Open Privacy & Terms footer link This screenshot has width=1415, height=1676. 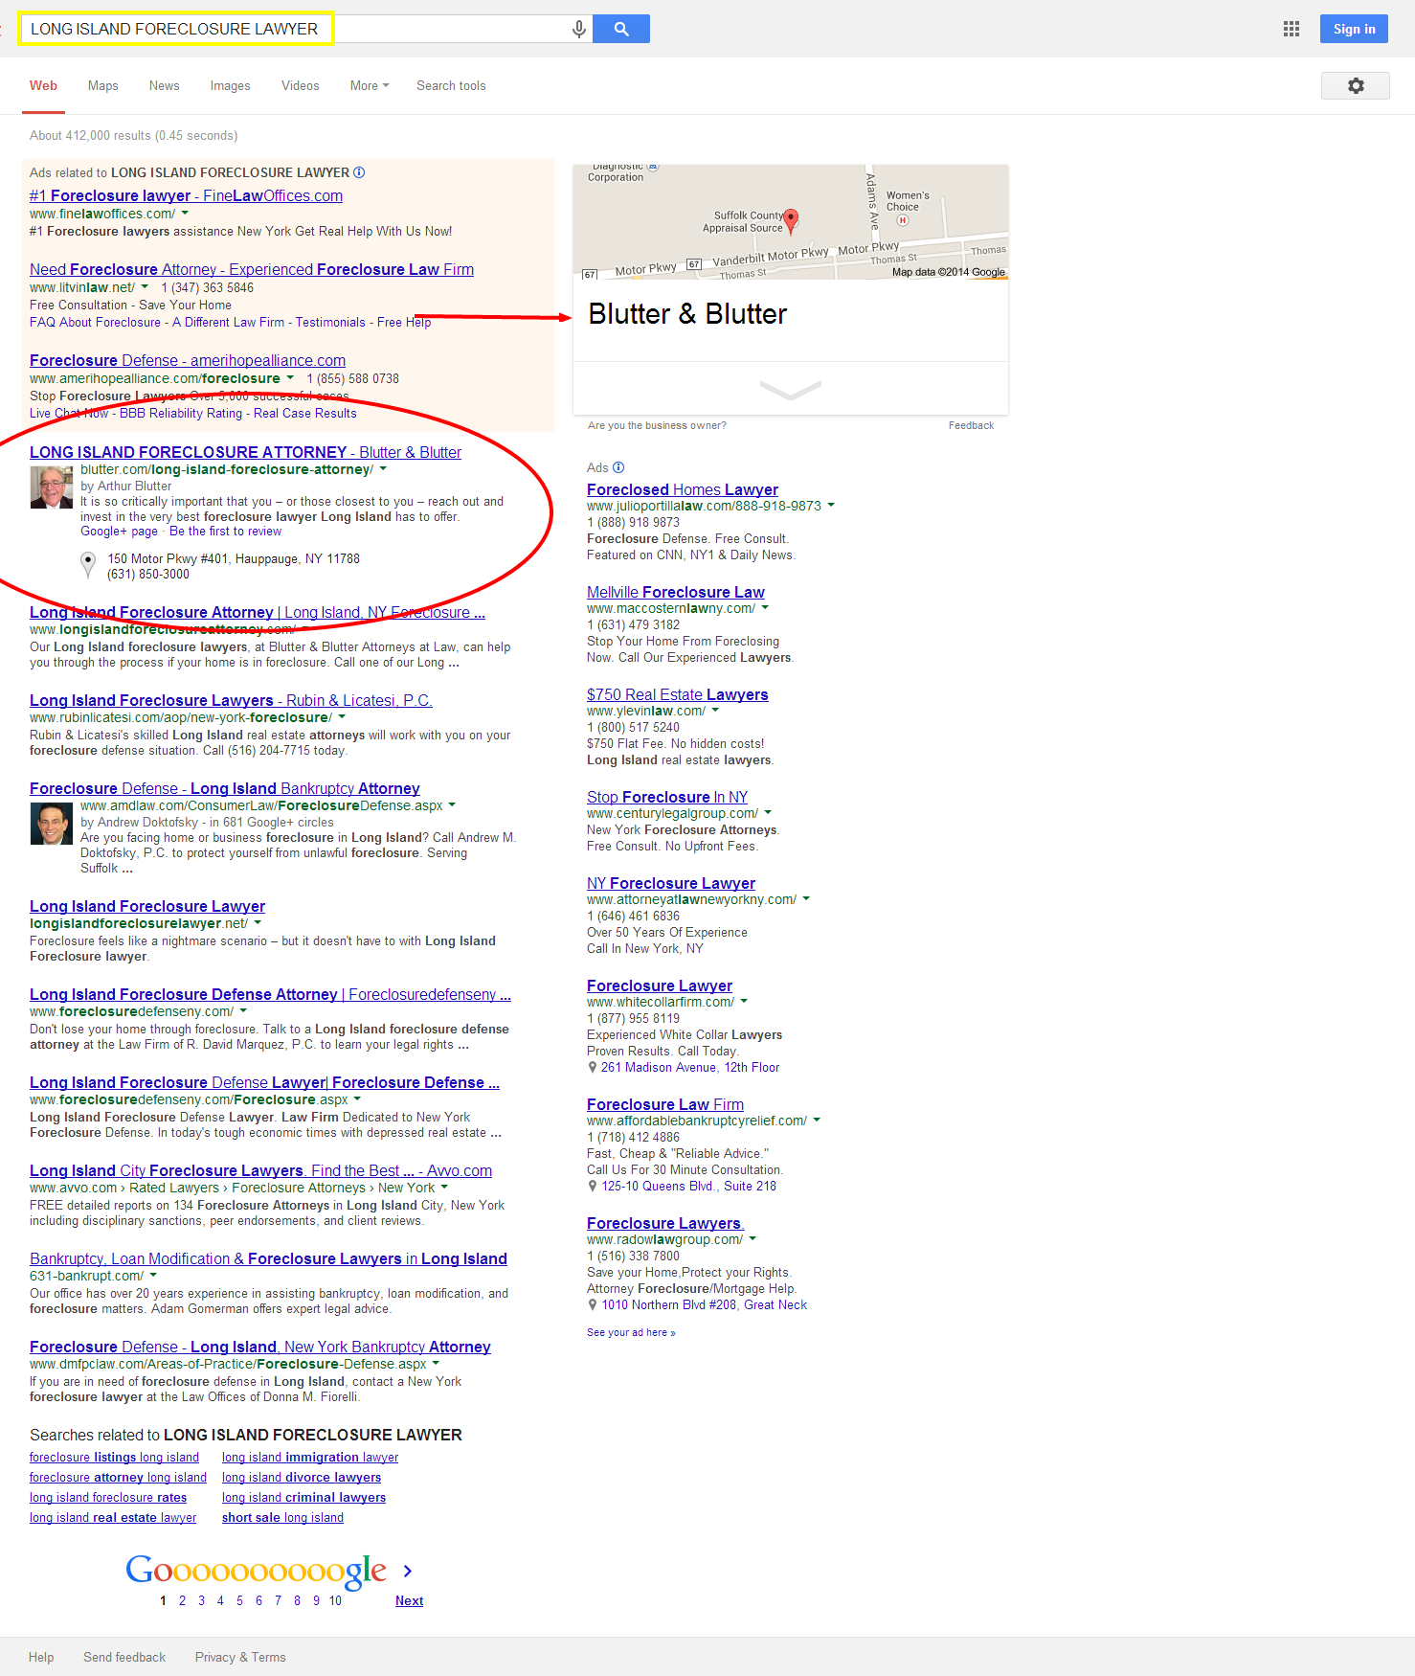point(240,1657)
